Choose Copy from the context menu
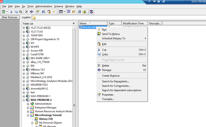Viewport: 206px width, 127px height. coord(122,54)
